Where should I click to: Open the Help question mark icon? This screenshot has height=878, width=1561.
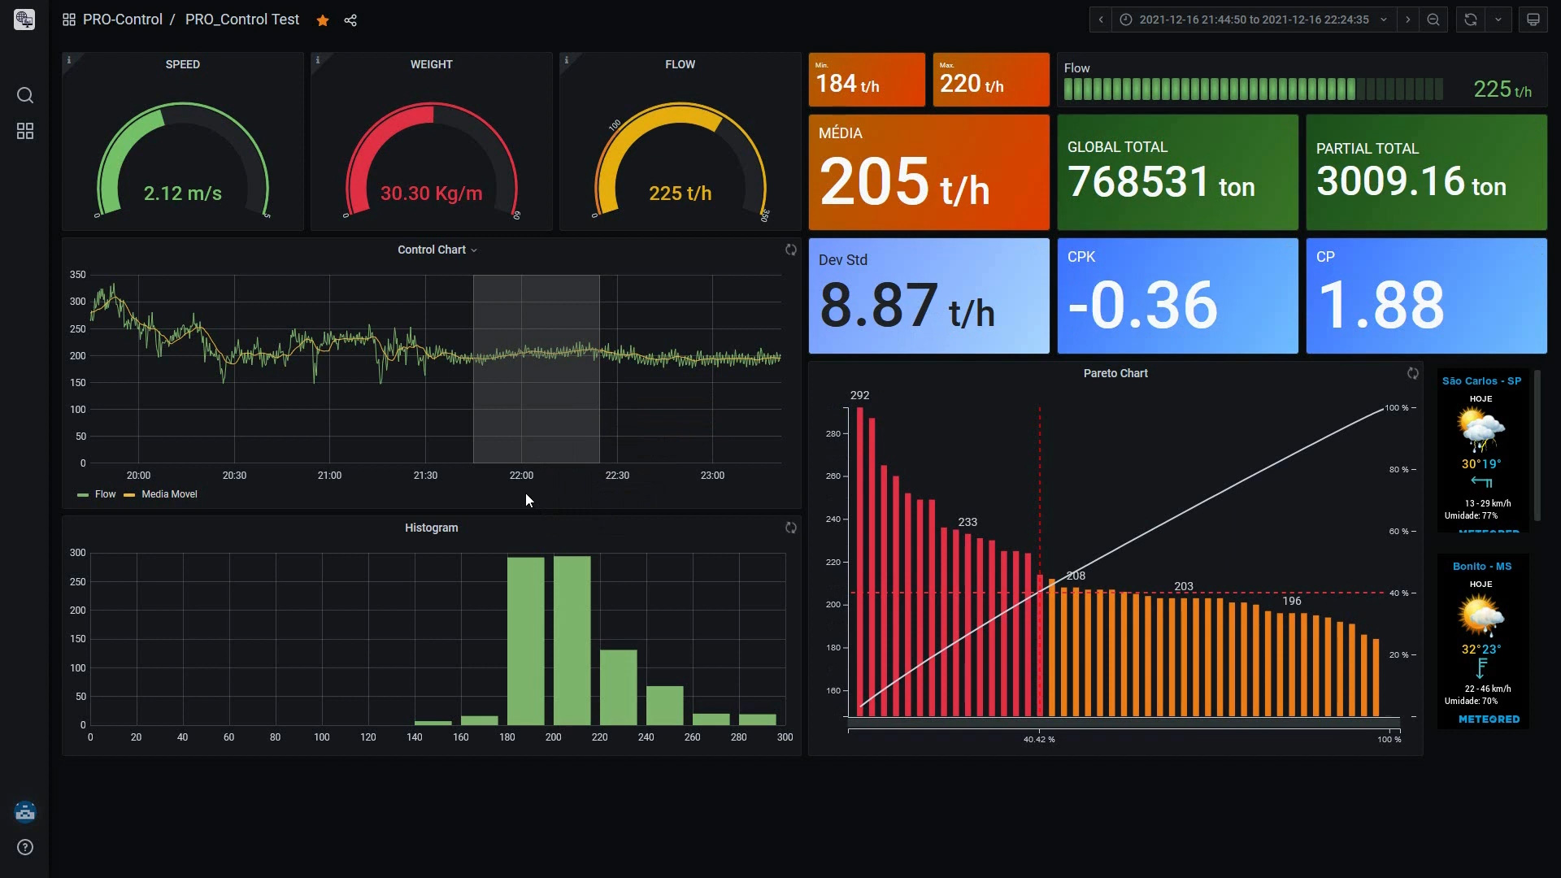(x=25, y=847)
